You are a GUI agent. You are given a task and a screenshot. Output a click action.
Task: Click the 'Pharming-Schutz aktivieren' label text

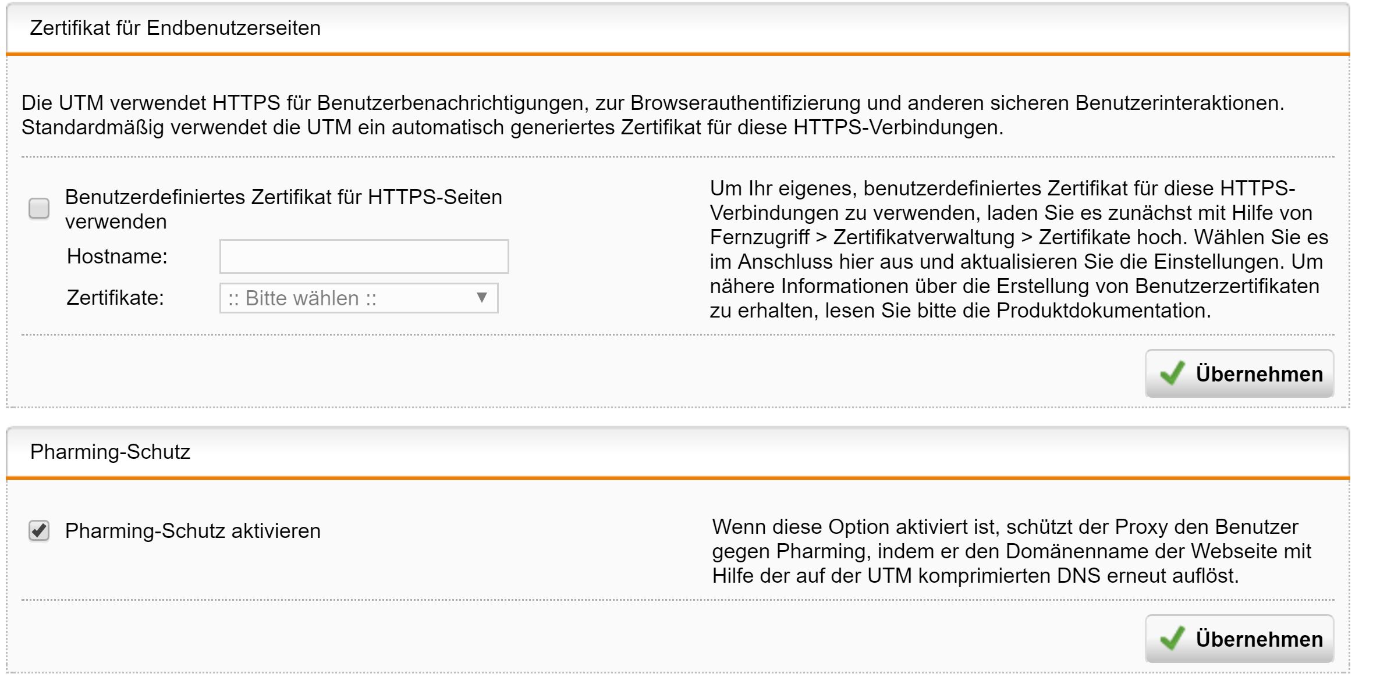(193, 531)
